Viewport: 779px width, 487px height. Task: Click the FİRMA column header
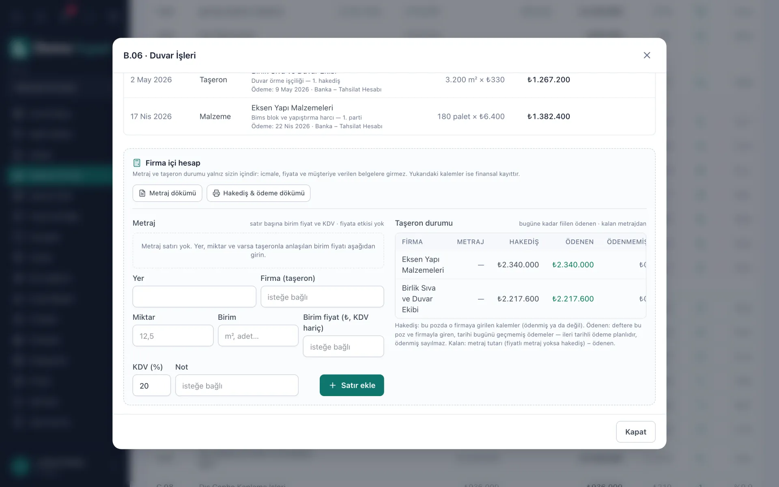pos(412,242)
